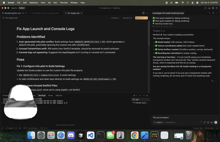This screenshot has height=142, width=220.
Task: Open the Run menu
Action: tap(55, 2)
